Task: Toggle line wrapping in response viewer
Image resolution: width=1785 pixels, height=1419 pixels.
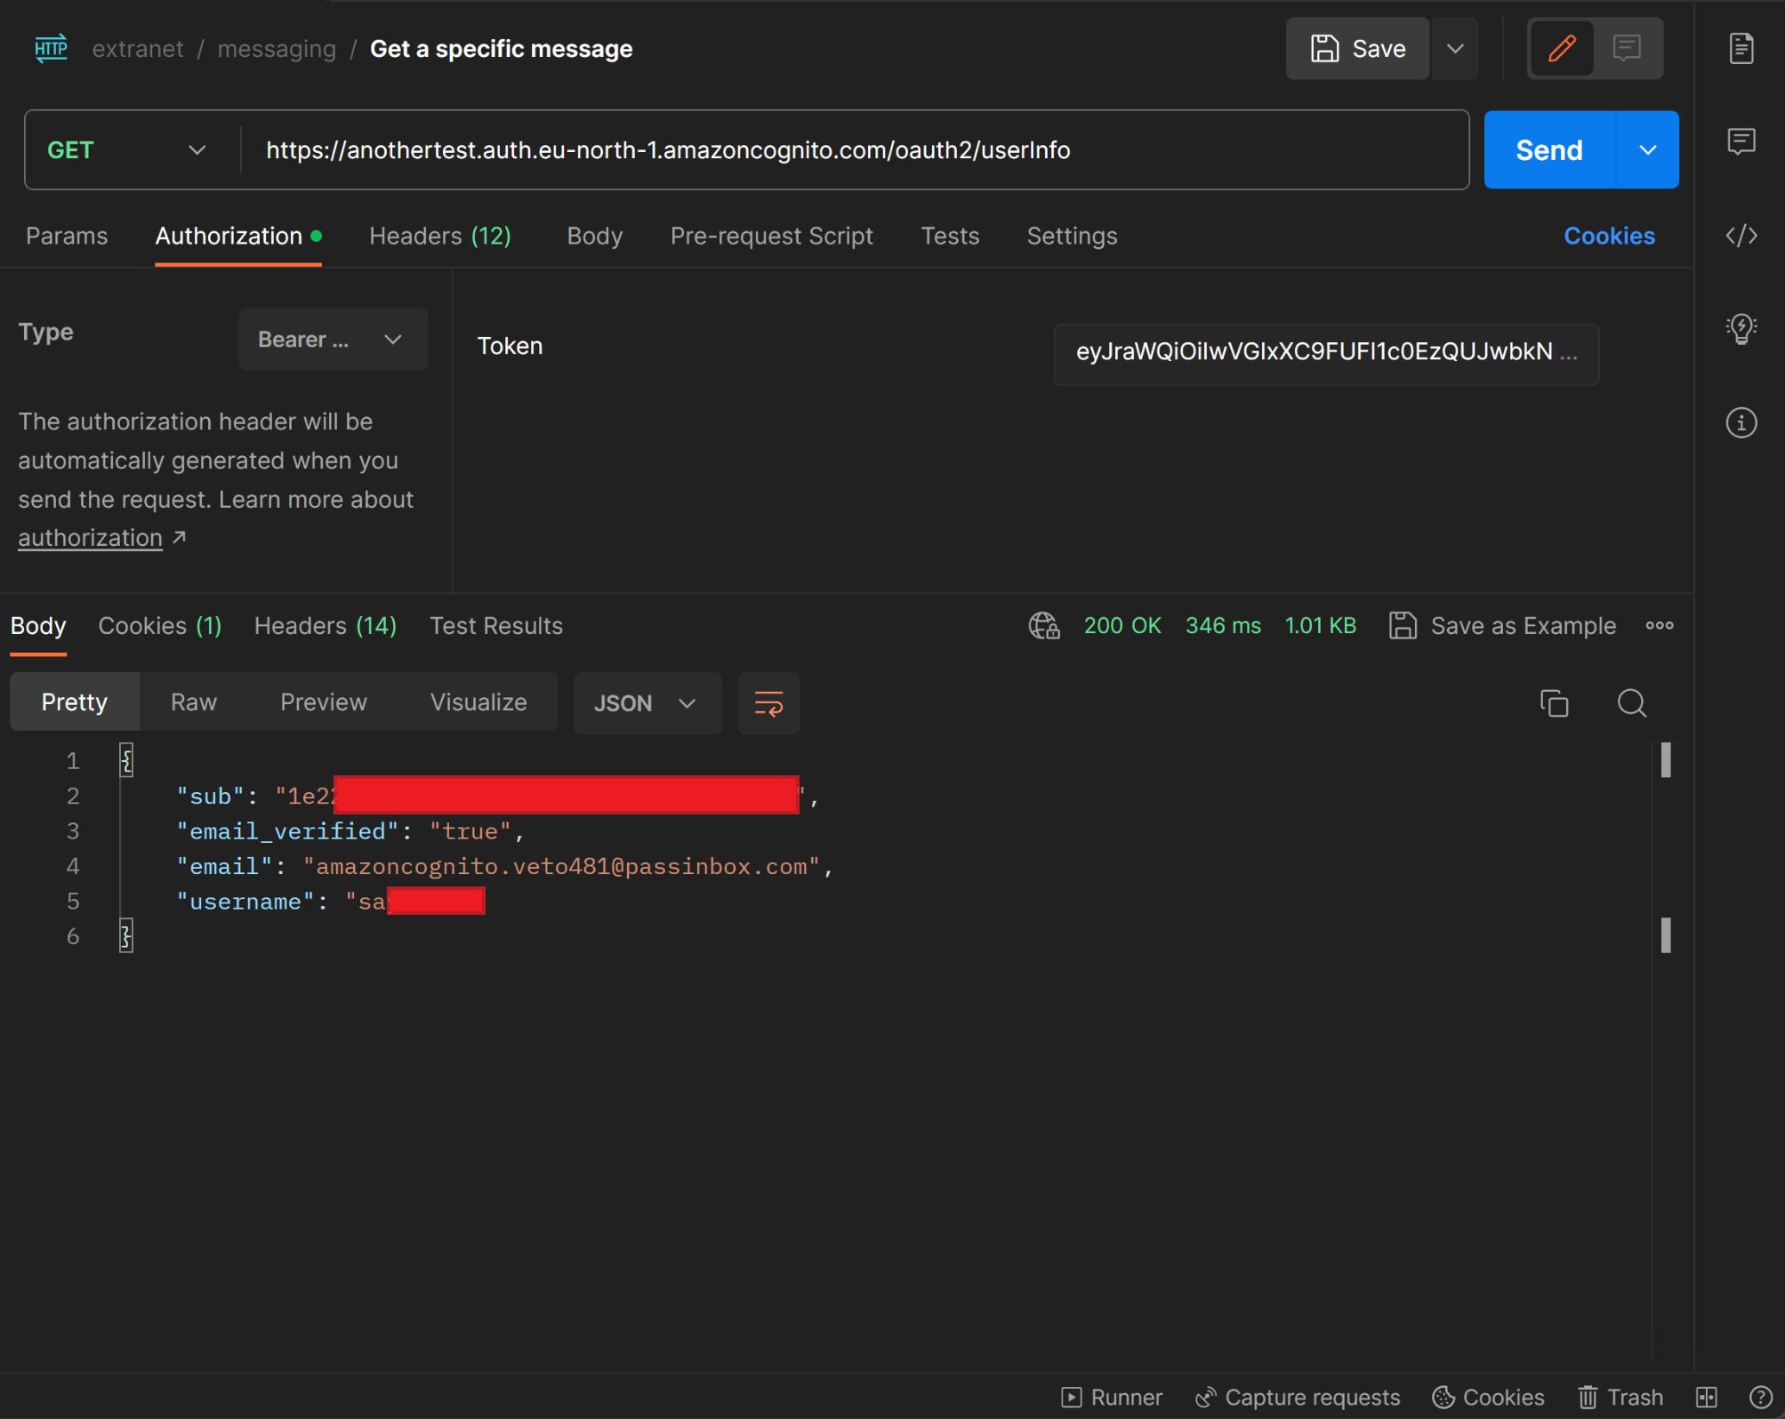Action: click(x=768, y=703)
